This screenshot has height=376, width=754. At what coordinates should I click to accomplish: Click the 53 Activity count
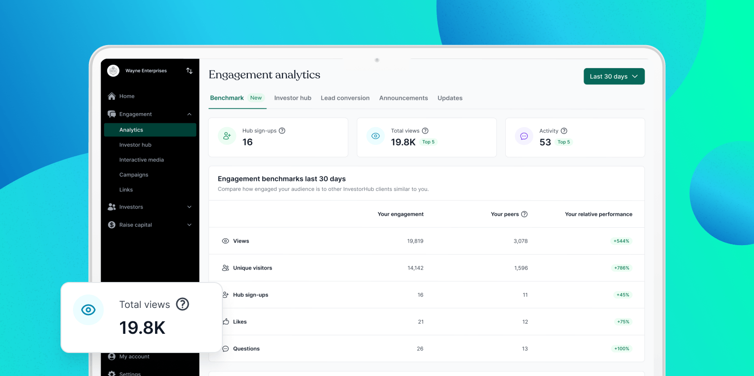point(545,142)
